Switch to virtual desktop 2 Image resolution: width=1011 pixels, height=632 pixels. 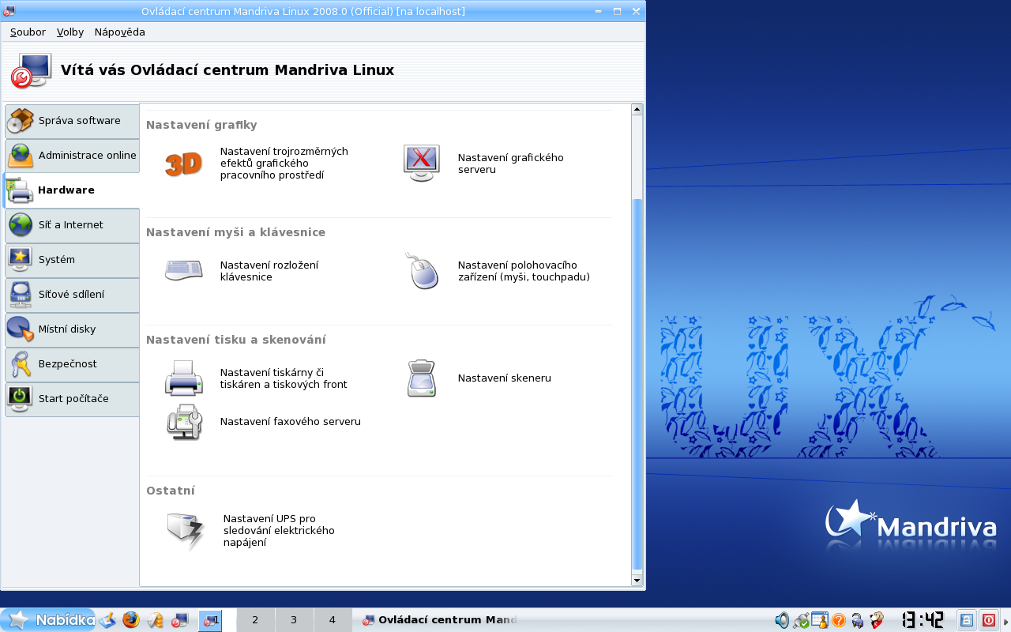click(x=255, y=620)
